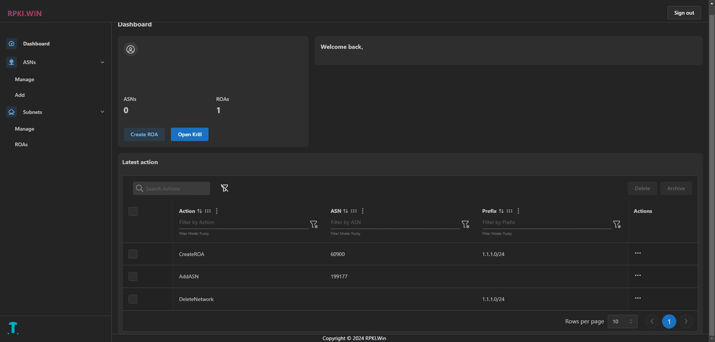715x342 pixels.
Task: Collapse the ASNs sidebar section
Action: pos(102,62)
